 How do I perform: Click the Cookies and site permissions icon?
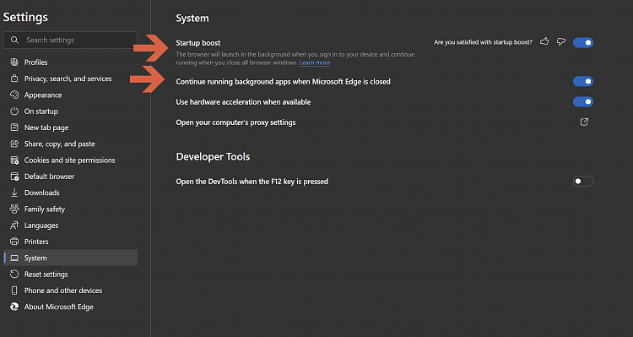pos(14,160)
